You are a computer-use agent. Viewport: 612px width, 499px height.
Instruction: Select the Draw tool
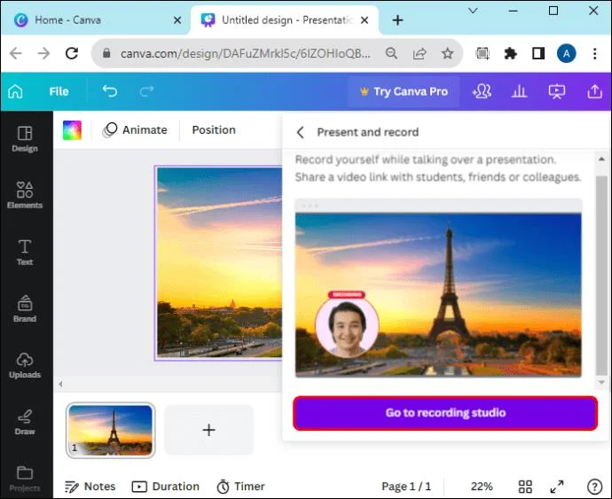pos(25,422)
